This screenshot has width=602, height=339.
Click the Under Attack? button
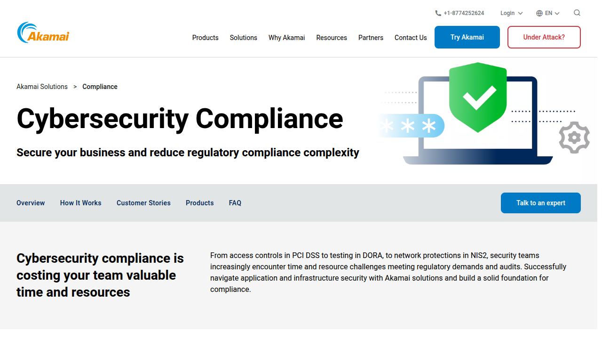[x=544, y=37]
